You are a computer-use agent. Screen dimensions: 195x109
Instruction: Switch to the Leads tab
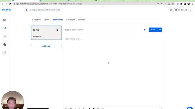(x=47, y=20)
